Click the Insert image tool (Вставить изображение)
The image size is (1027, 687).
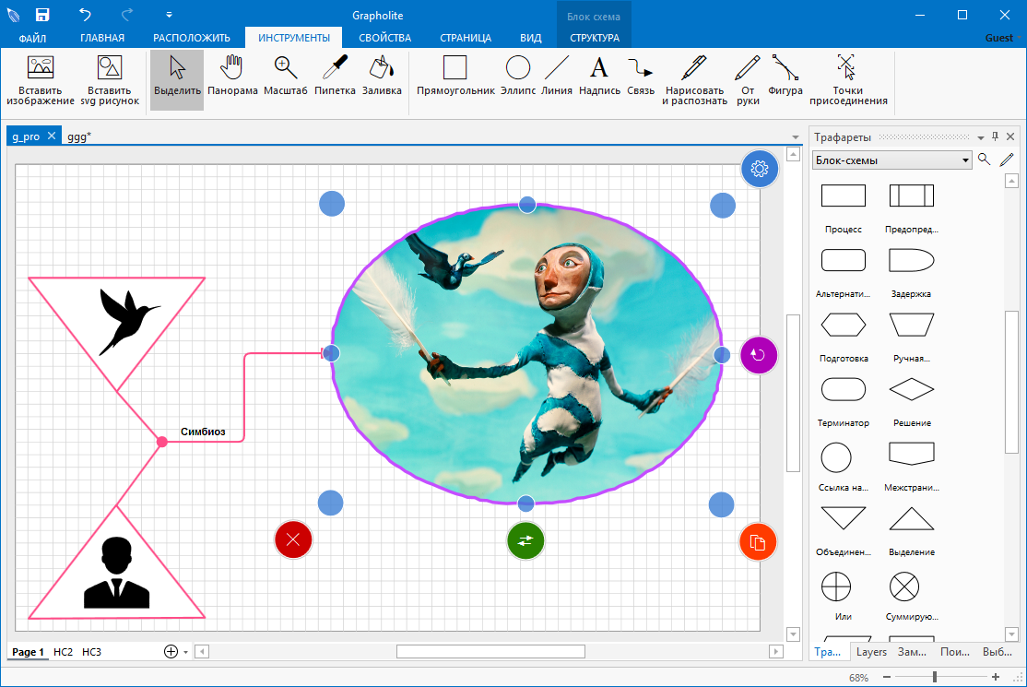click(41, 81)
